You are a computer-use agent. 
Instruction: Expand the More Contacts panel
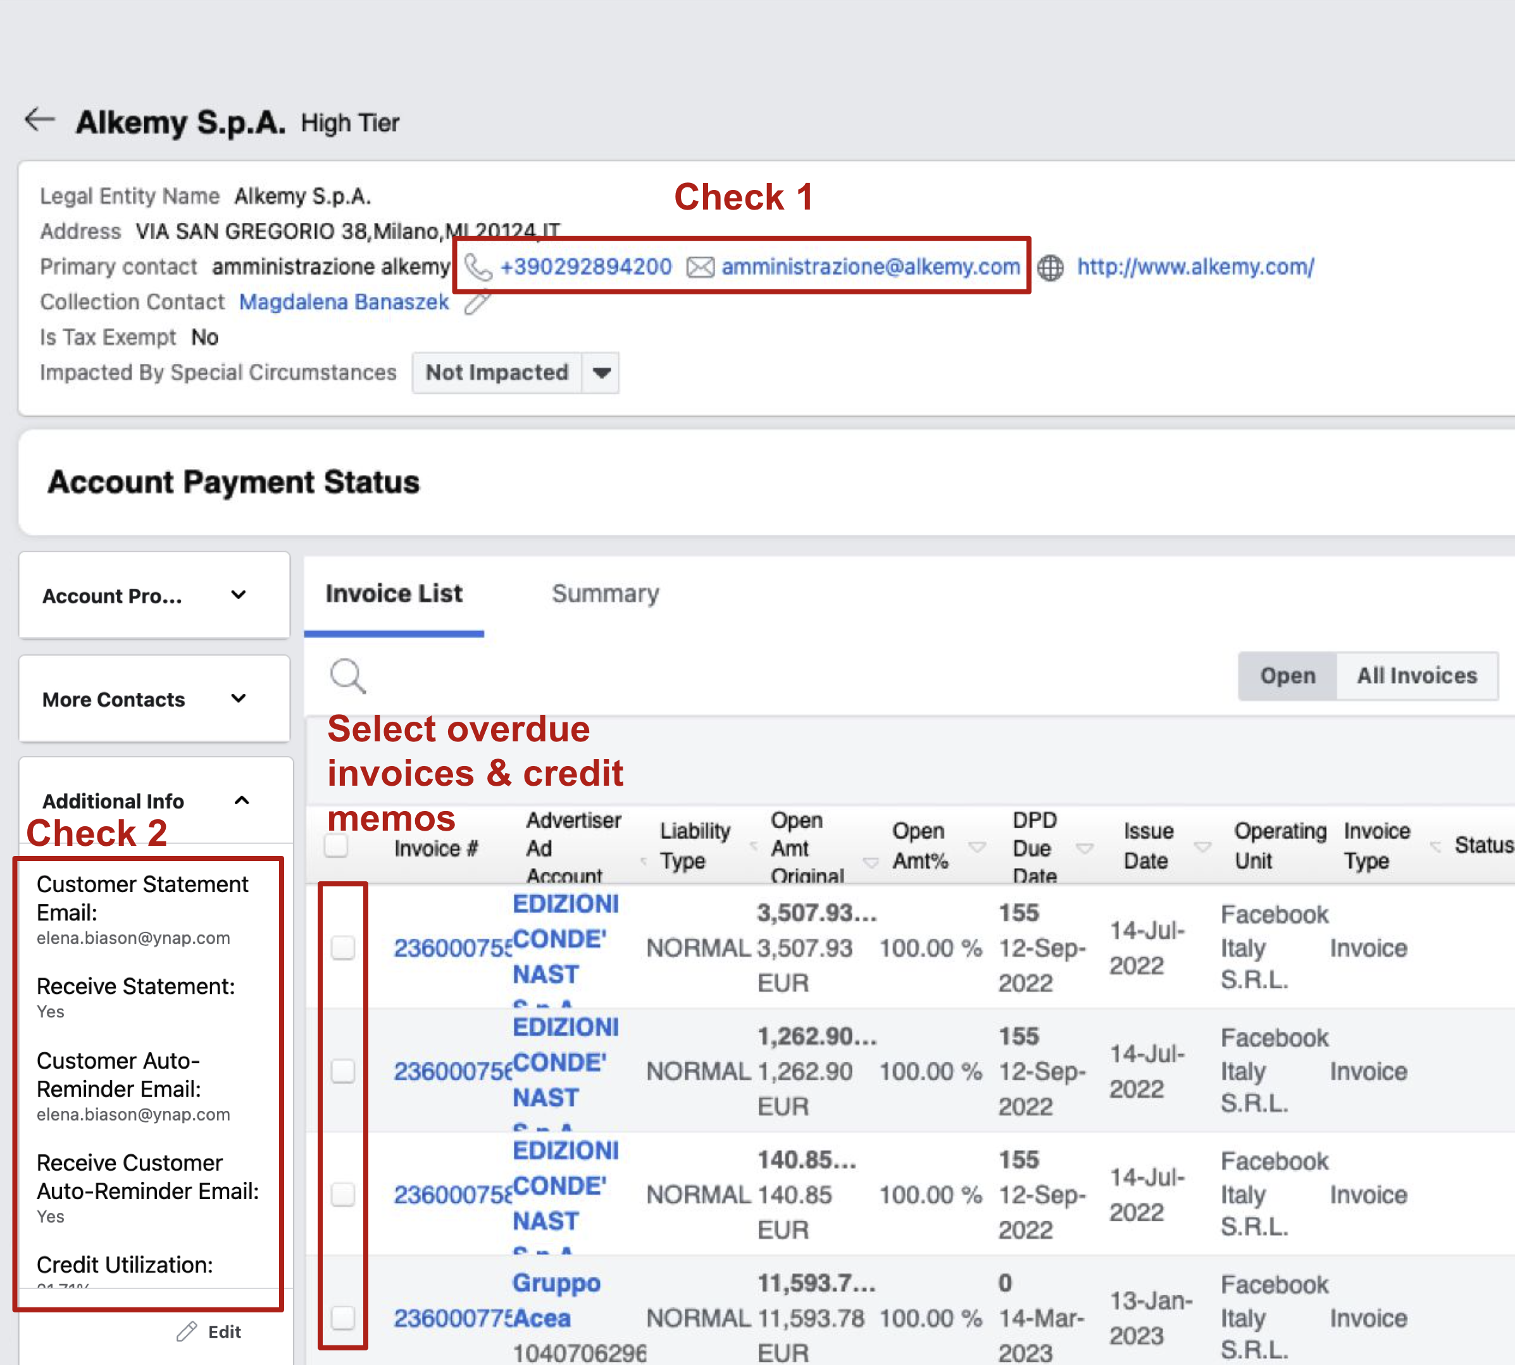point(239,699)
